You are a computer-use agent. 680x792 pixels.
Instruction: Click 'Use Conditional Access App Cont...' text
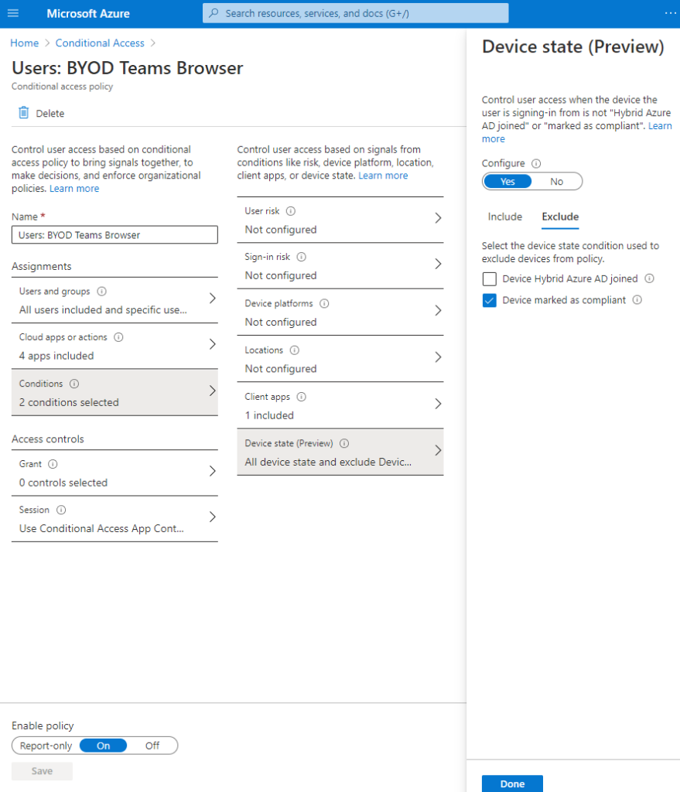[x=101, y=528]
